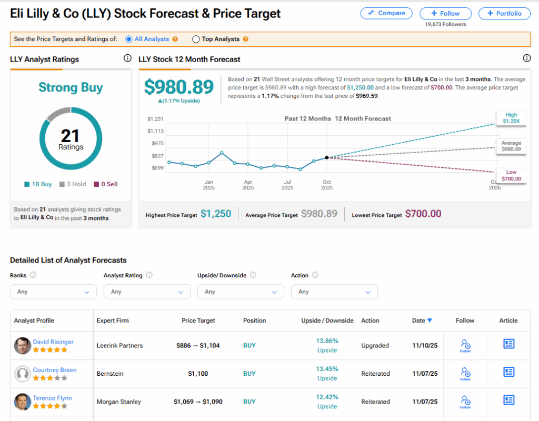
Task: Click the Price Target column header
Action: coord(198,320)
